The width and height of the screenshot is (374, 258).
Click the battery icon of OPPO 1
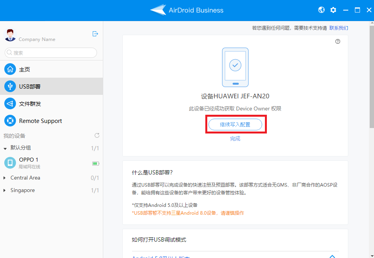coord(96,164)
